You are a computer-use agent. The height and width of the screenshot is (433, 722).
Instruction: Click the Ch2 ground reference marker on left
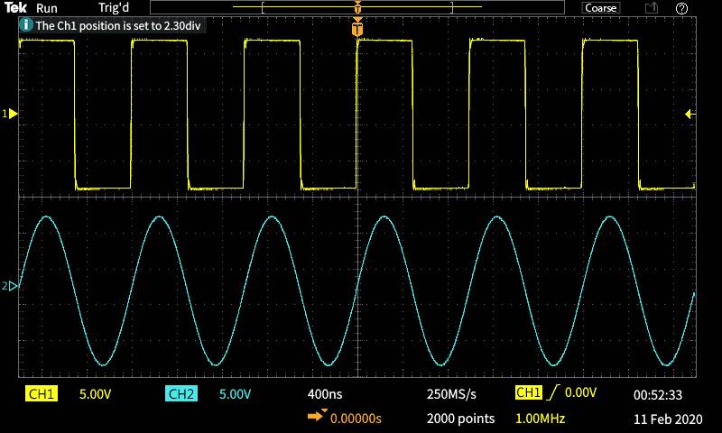click(11, 286)
